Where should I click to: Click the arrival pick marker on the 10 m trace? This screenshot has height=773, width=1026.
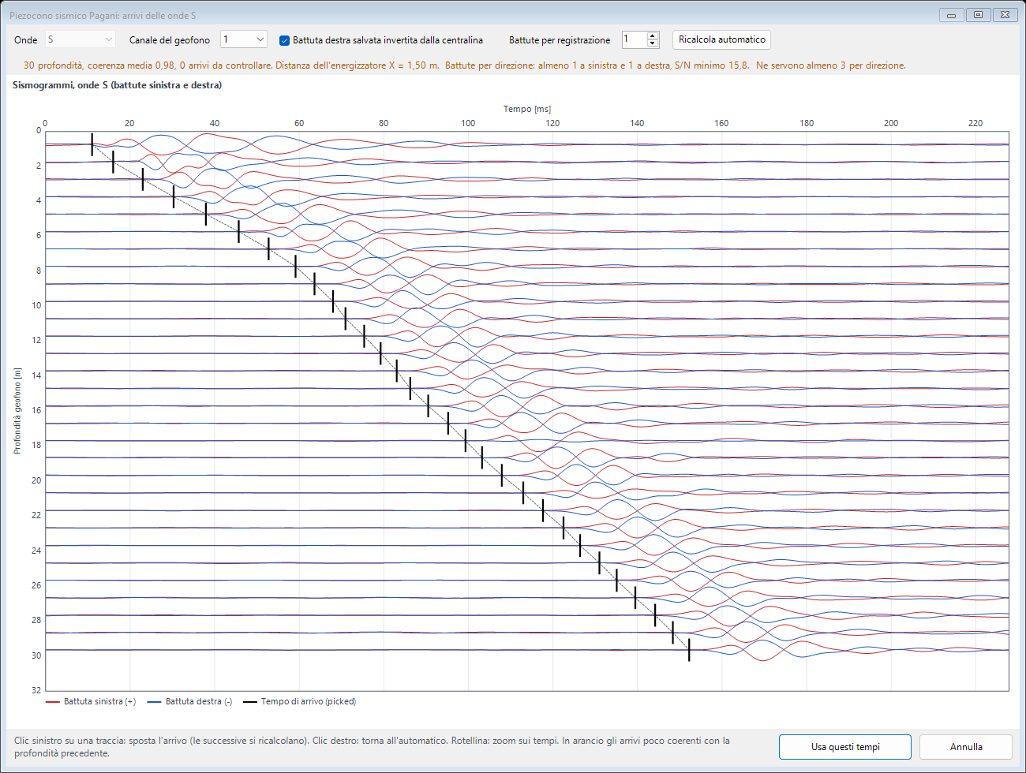333,301
